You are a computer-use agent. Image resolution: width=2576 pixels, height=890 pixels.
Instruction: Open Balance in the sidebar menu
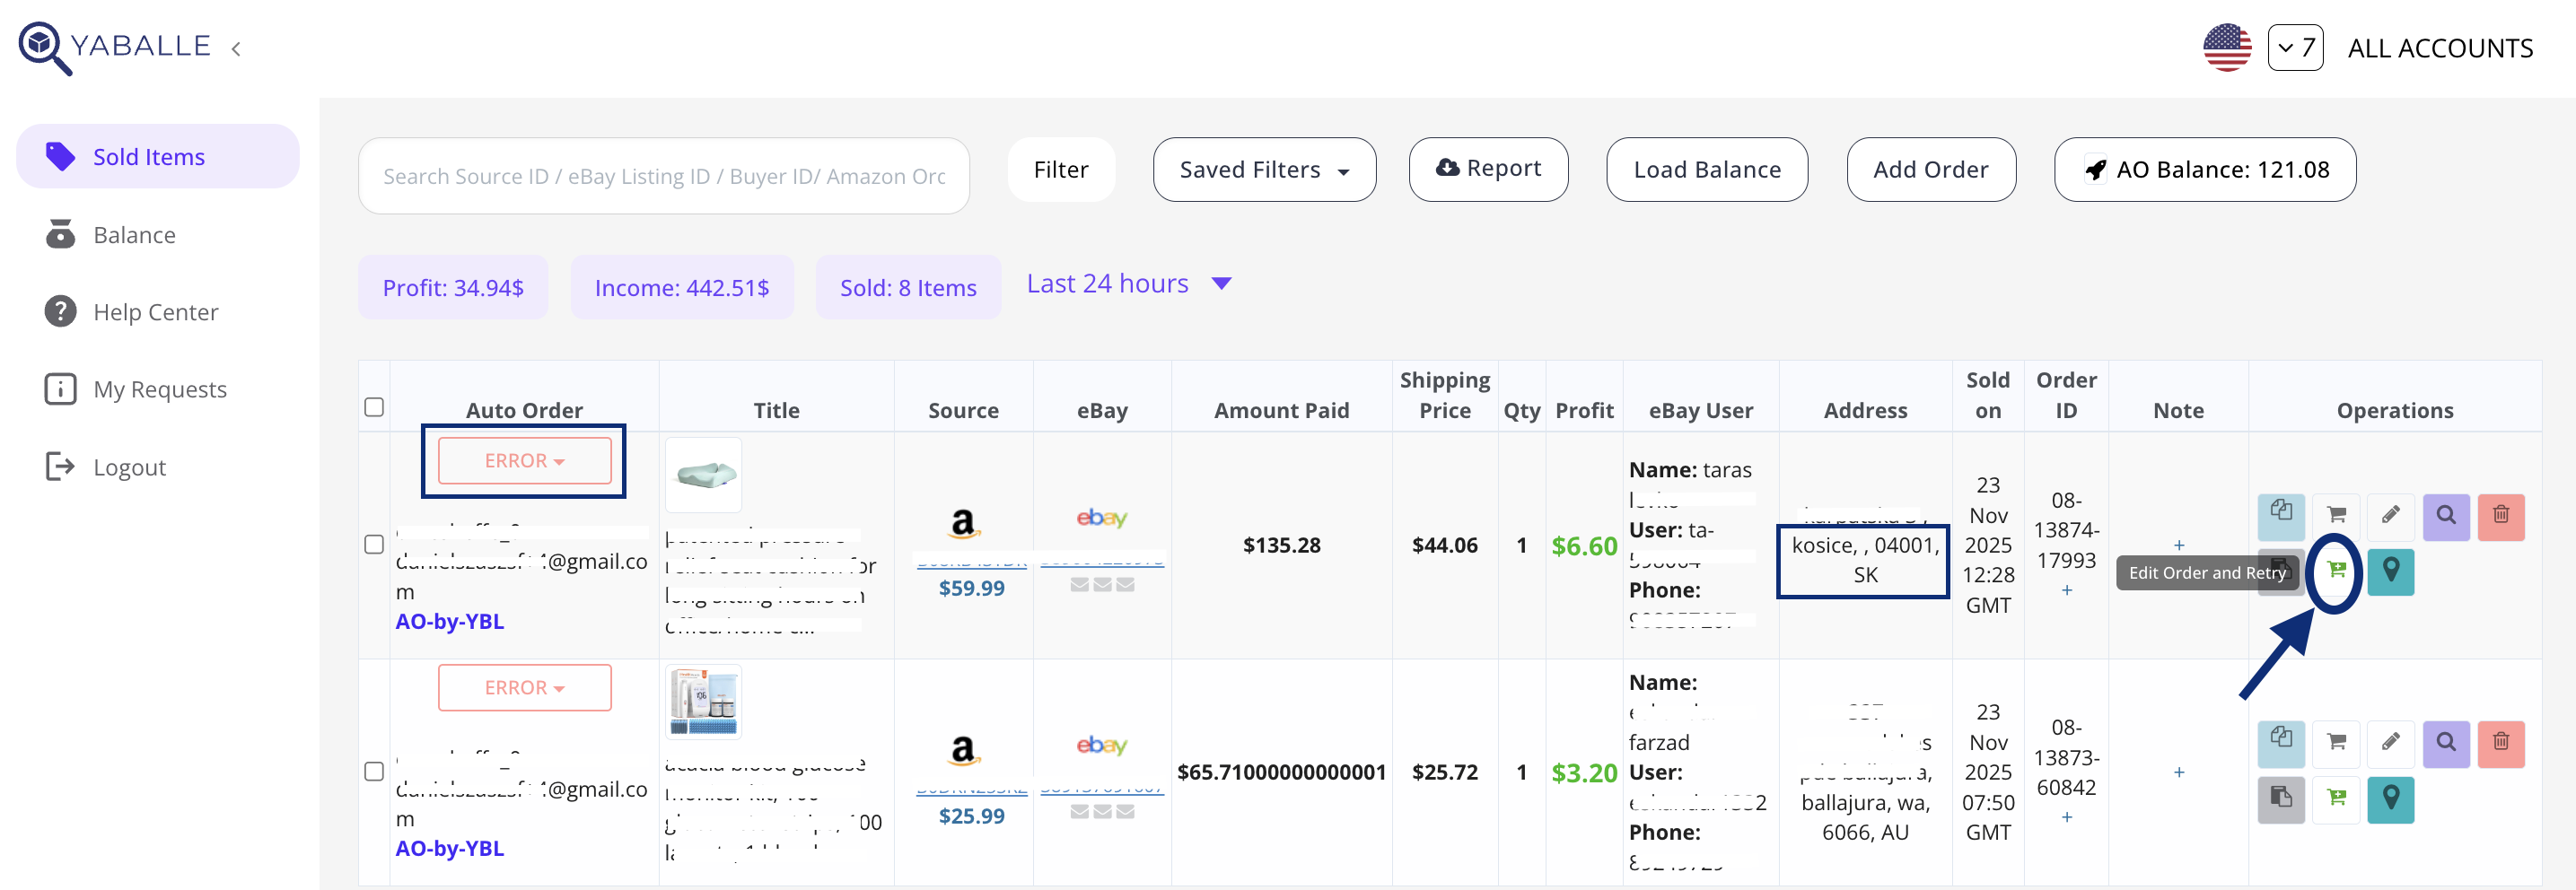pos(134,235)
